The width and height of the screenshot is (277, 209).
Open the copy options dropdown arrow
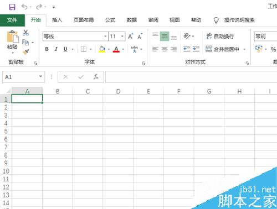[33, 43]
